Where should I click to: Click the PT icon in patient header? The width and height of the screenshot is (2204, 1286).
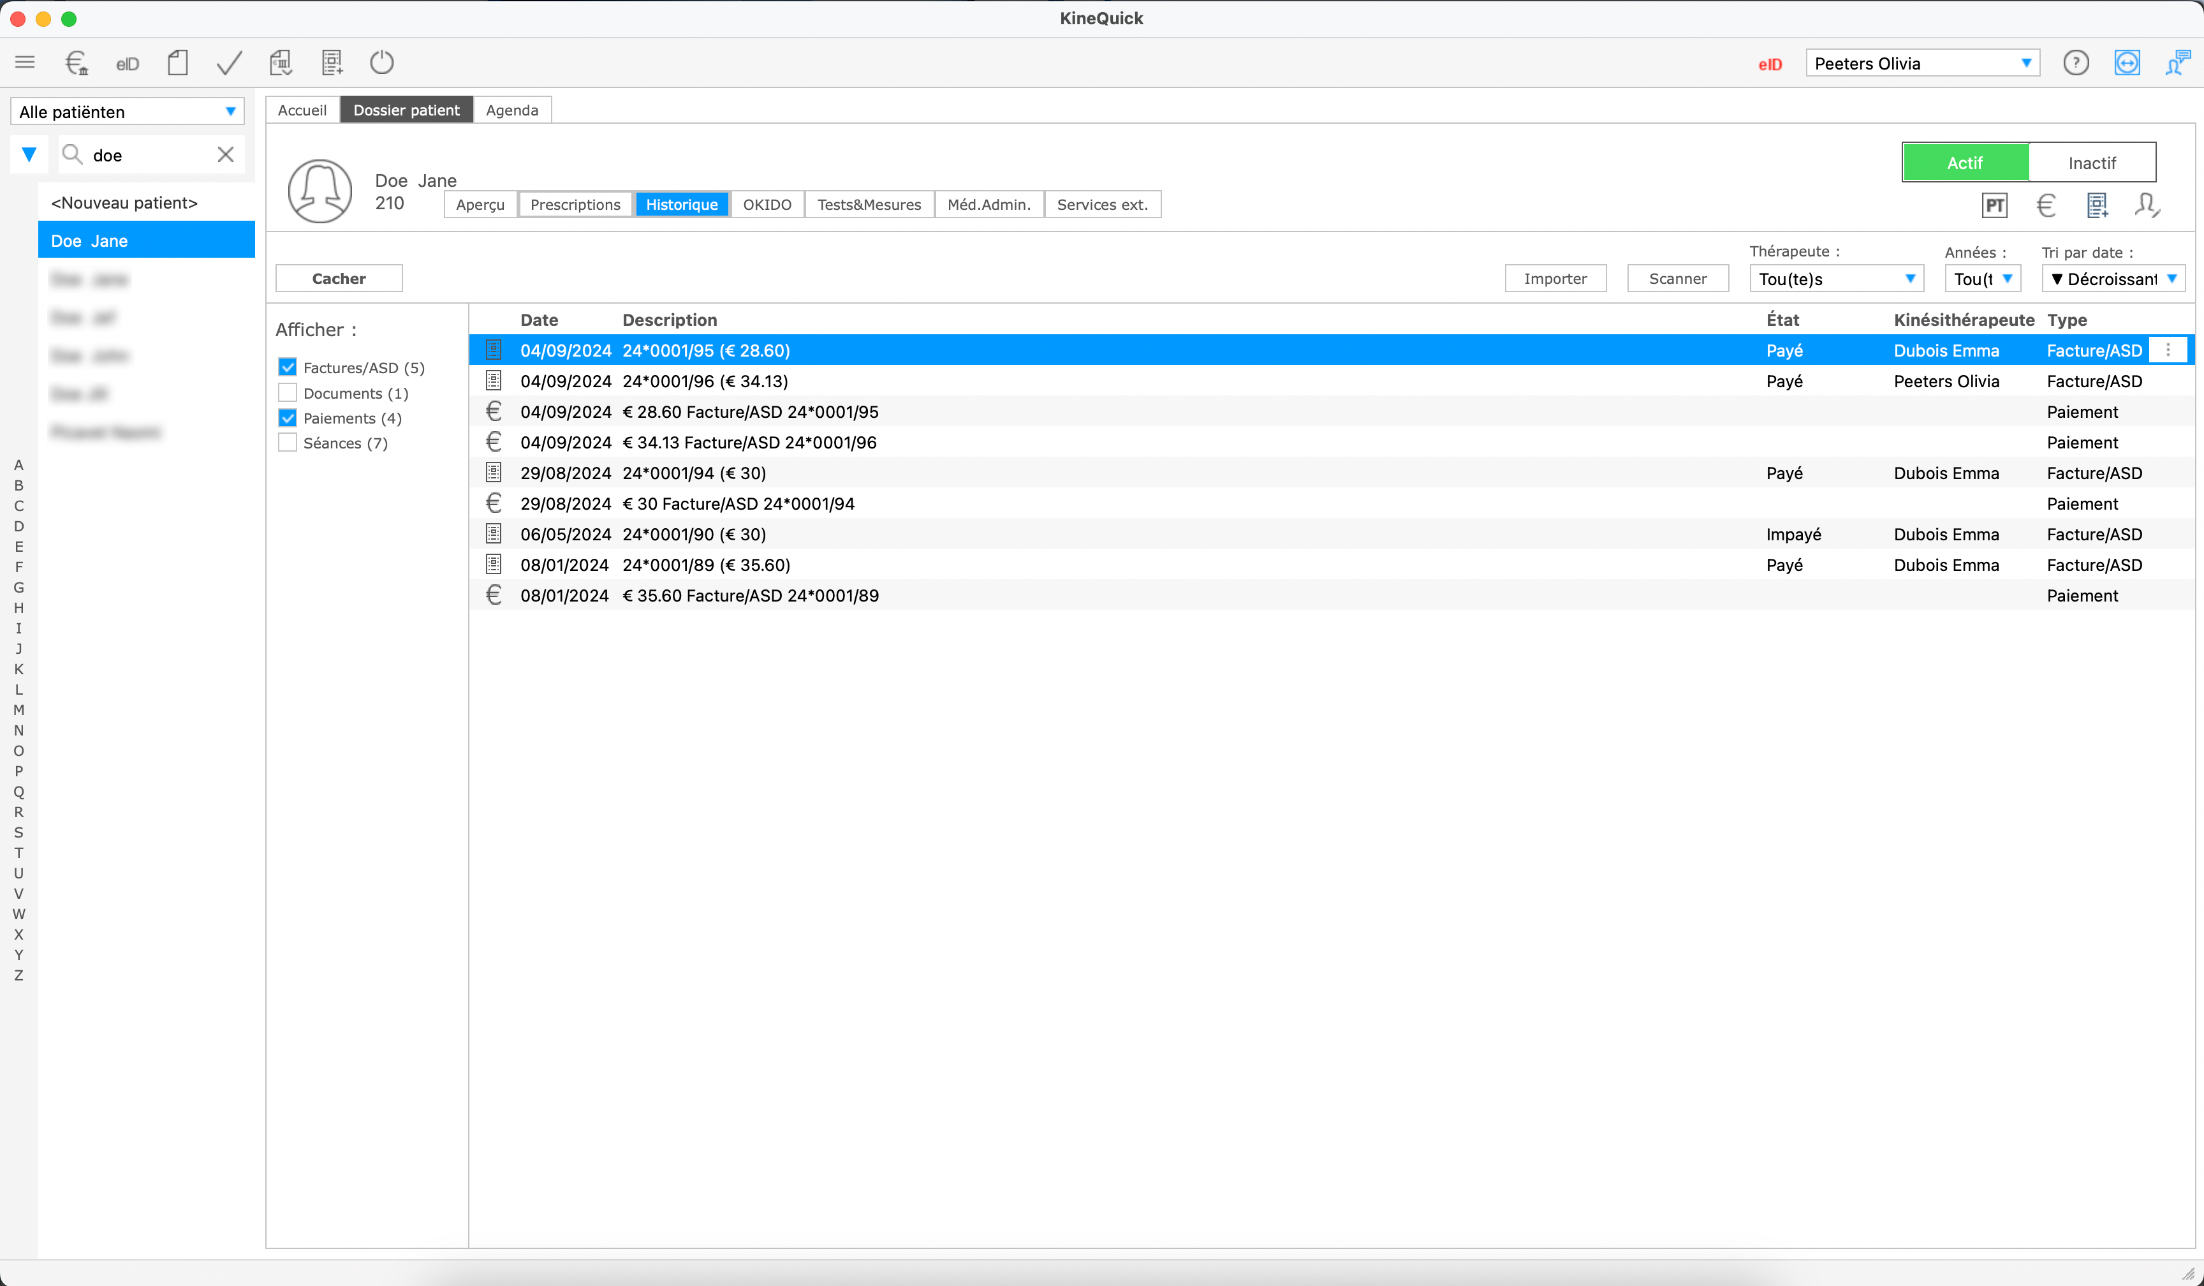pyautogui.click(x=1995, y=205)
